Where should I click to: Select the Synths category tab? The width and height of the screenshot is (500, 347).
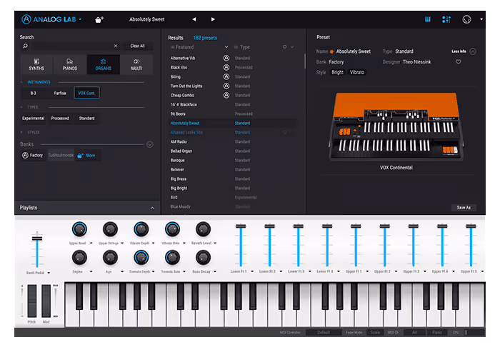36,64
